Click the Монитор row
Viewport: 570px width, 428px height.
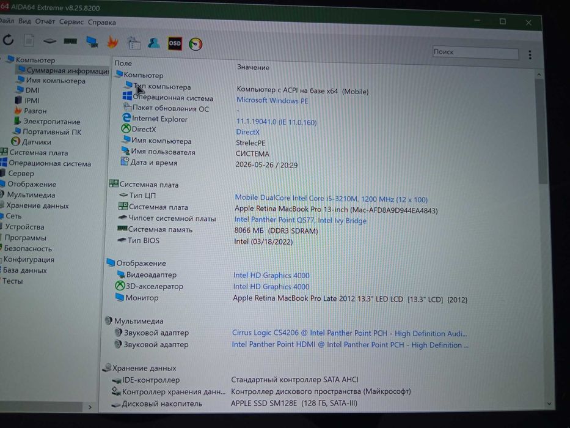pyautogui.click(x=291, y=298)
